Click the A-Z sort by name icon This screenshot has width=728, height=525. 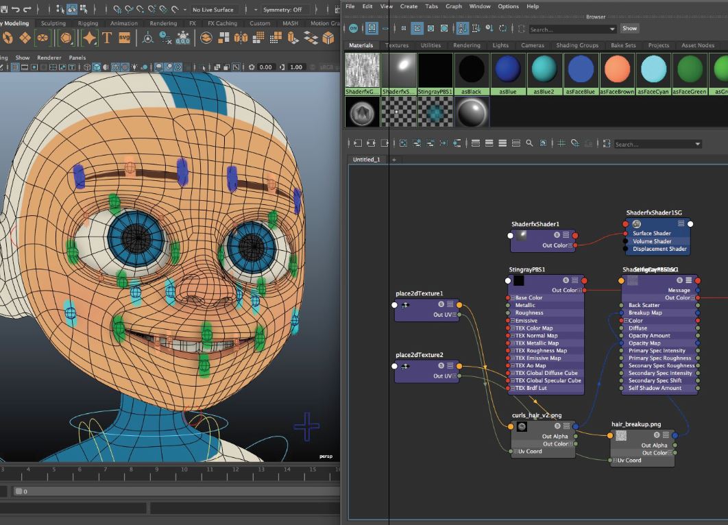pos(462,29)
